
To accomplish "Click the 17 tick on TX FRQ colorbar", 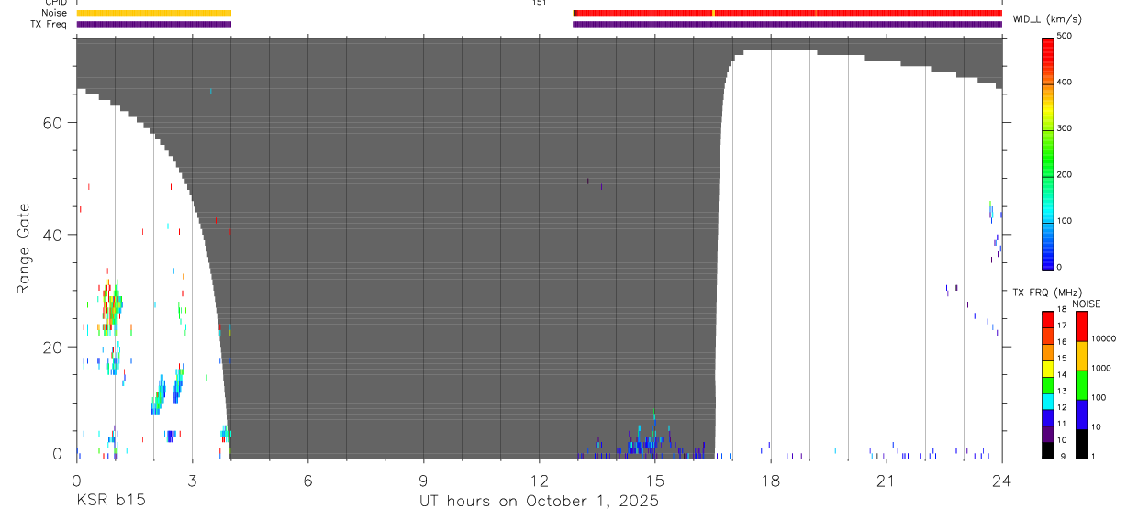I will point(1061,326).
